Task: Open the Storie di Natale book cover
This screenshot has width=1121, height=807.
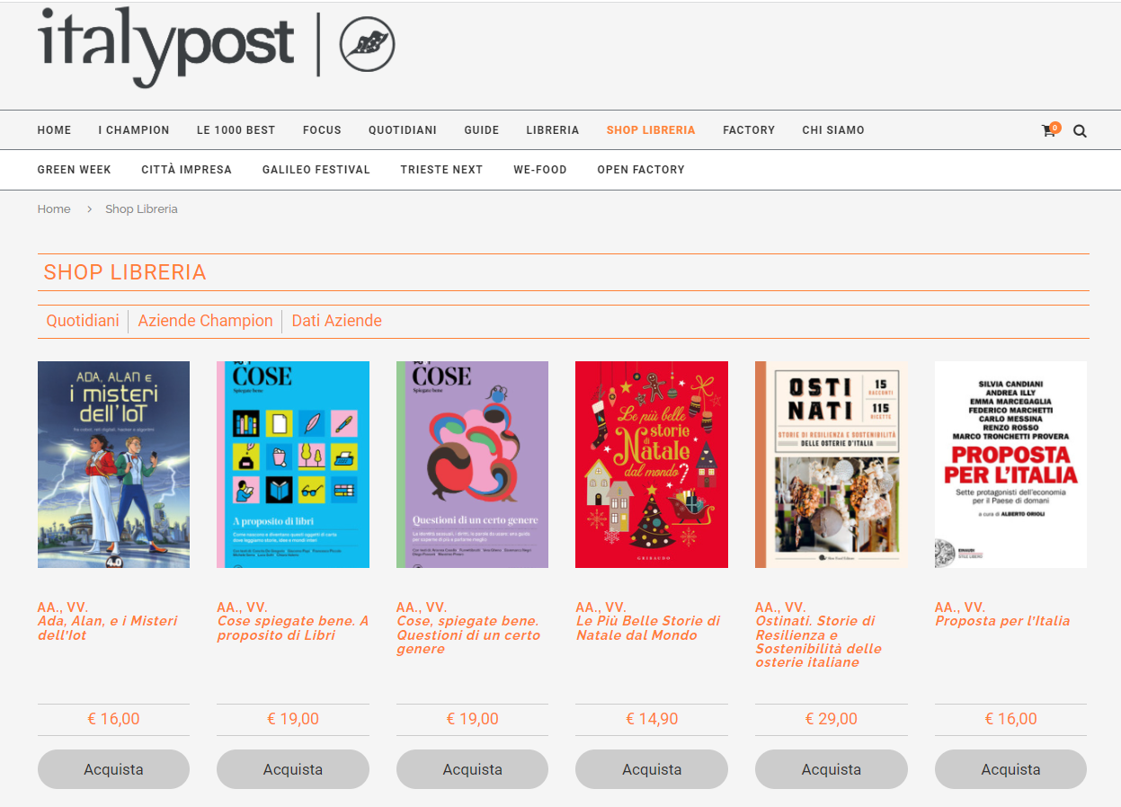Action: click(652, 465)
